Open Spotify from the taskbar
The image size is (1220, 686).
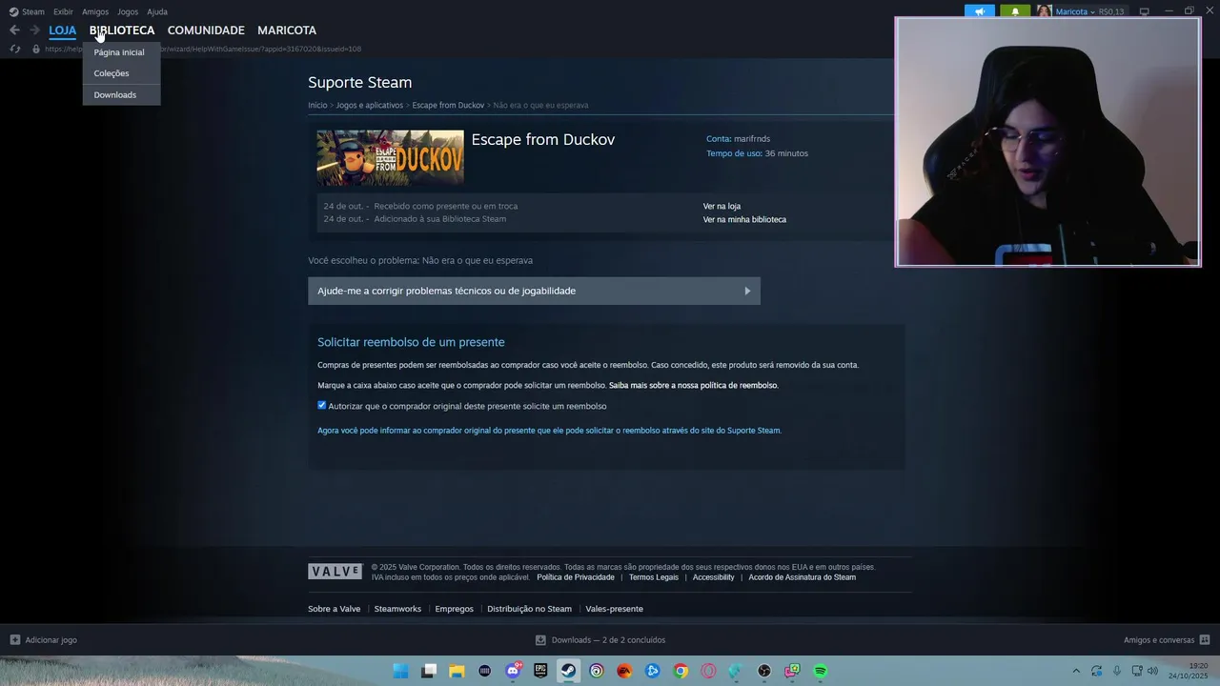(820, 671)
